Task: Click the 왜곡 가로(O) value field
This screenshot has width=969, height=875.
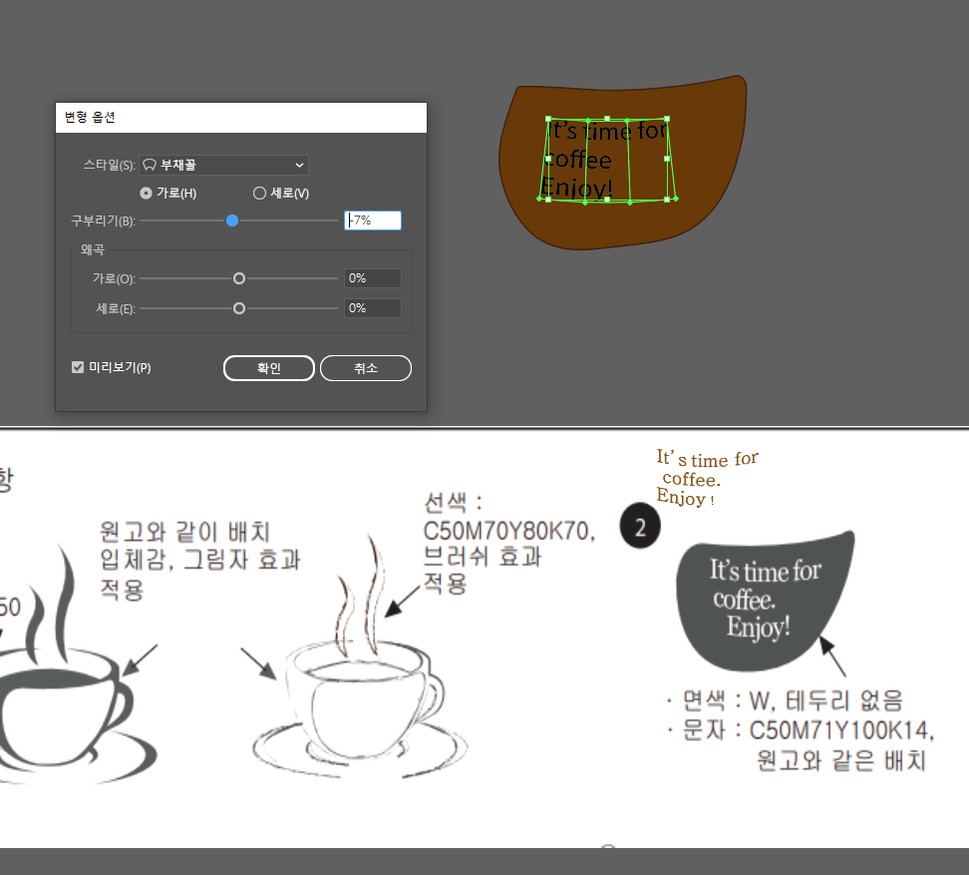Action: click(373, 278)
